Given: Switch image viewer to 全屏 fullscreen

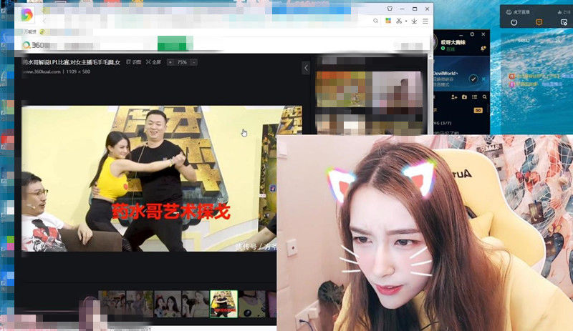Looking at the screenshot, I should (153, 62).
